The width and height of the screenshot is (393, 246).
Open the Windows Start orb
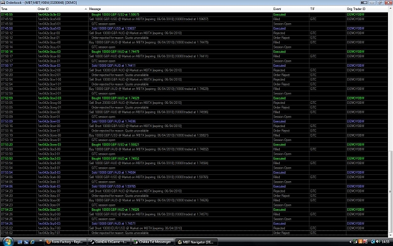click(8, 242)
